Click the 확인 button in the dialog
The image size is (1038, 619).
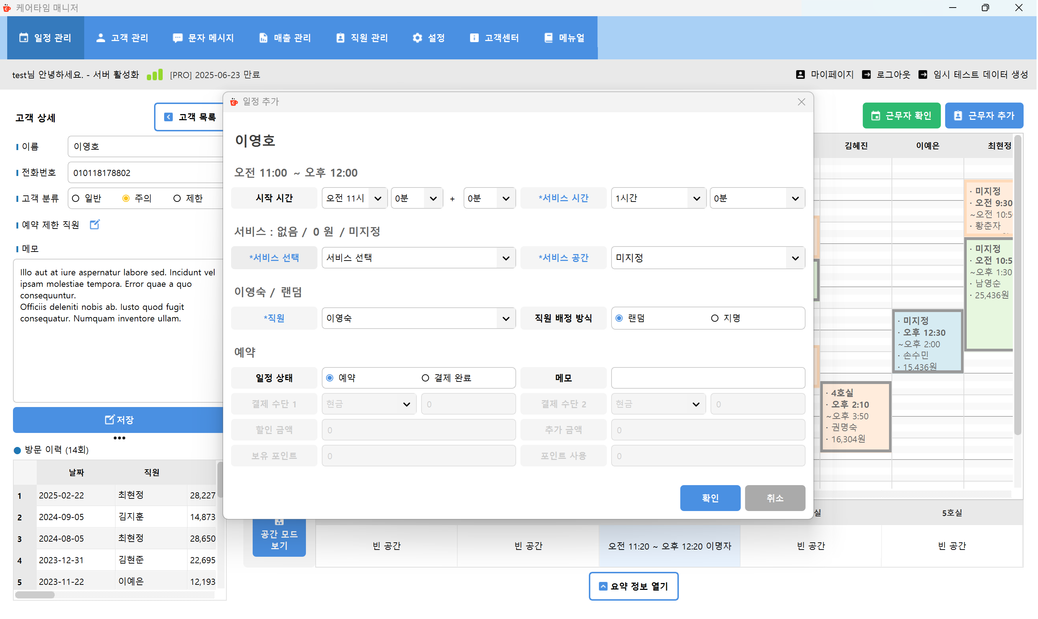[x=710, y=498]
